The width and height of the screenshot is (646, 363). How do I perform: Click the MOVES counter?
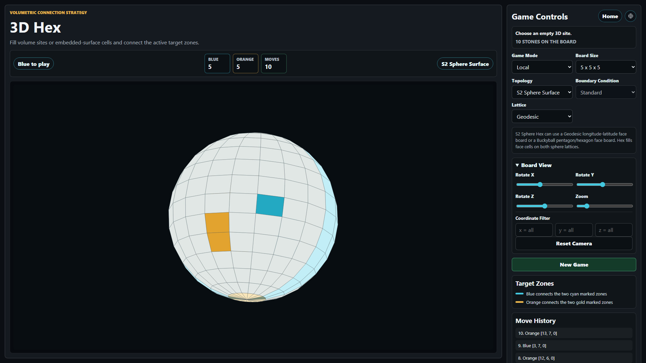click(274, 64)
